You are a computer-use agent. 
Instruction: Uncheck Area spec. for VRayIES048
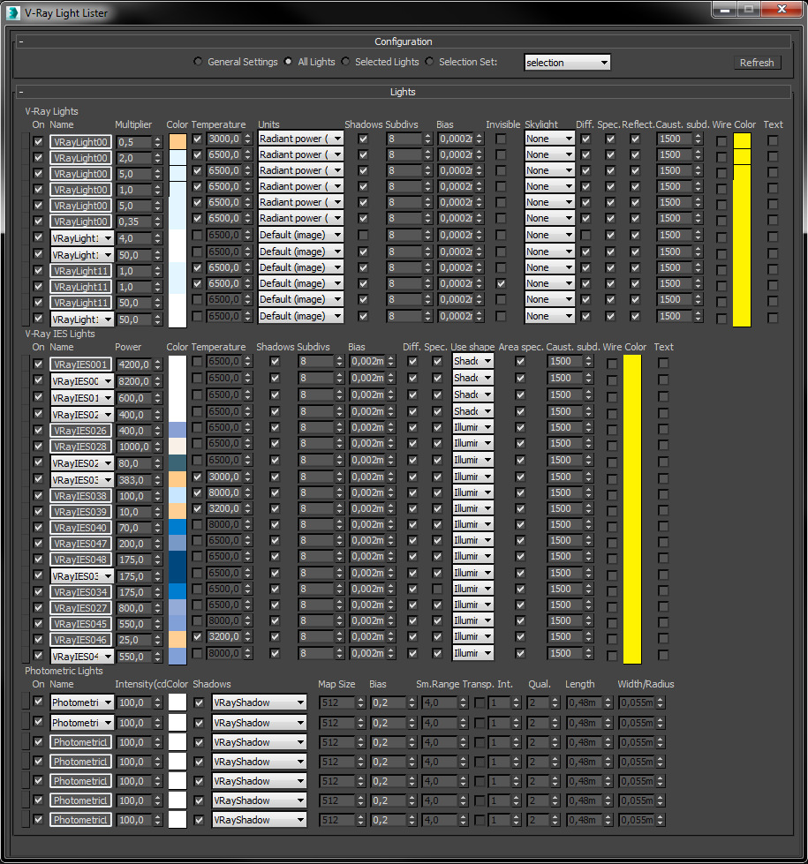519,557
